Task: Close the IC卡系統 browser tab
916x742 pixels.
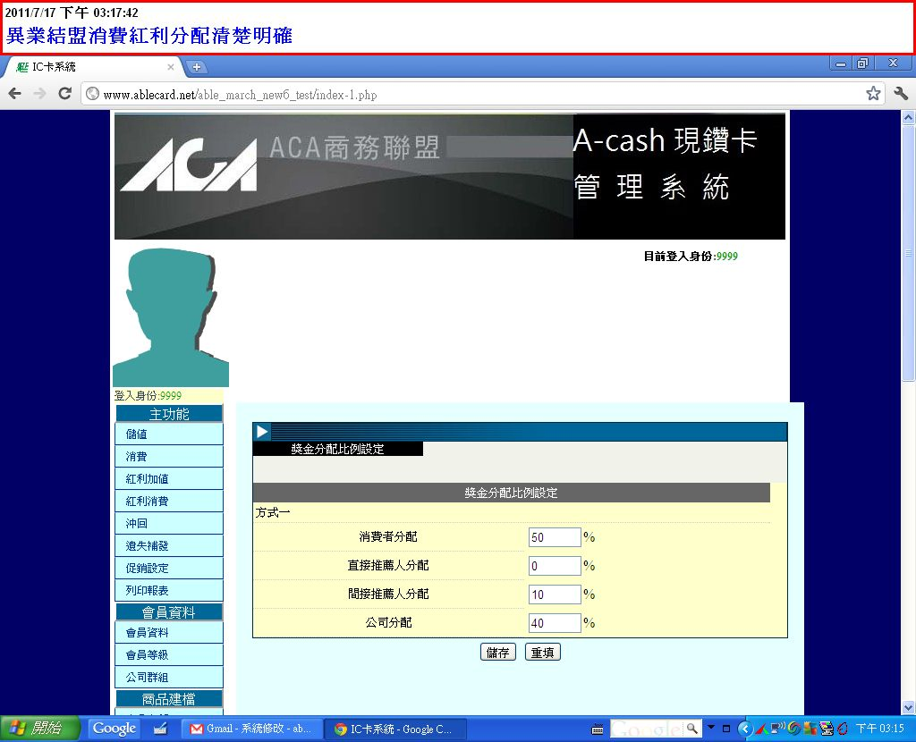Action: [171, 67]
